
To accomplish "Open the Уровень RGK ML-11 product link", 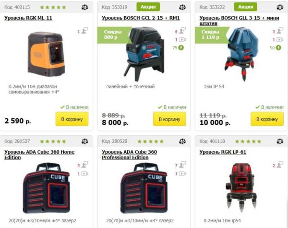I will tap(28, 18).
